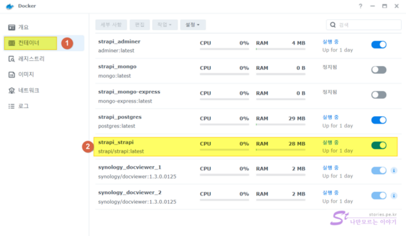
Task: Select the strapi_adminer container name
Action: coord(119,42)
